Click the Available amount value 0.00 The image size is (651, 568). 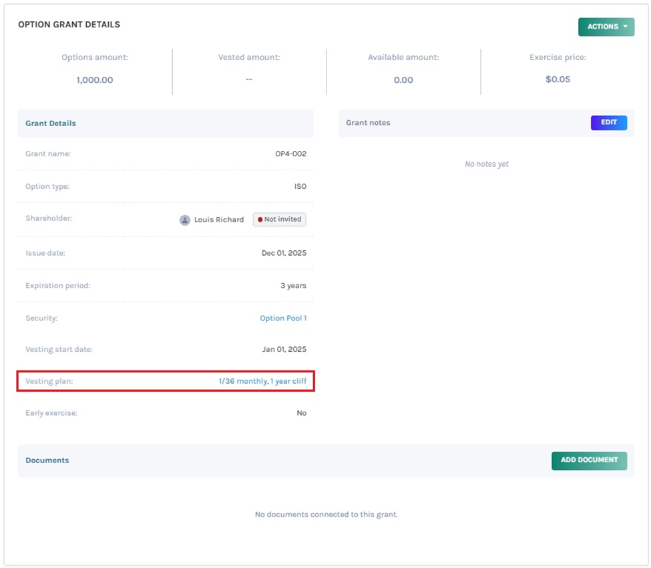pos(403,80)
